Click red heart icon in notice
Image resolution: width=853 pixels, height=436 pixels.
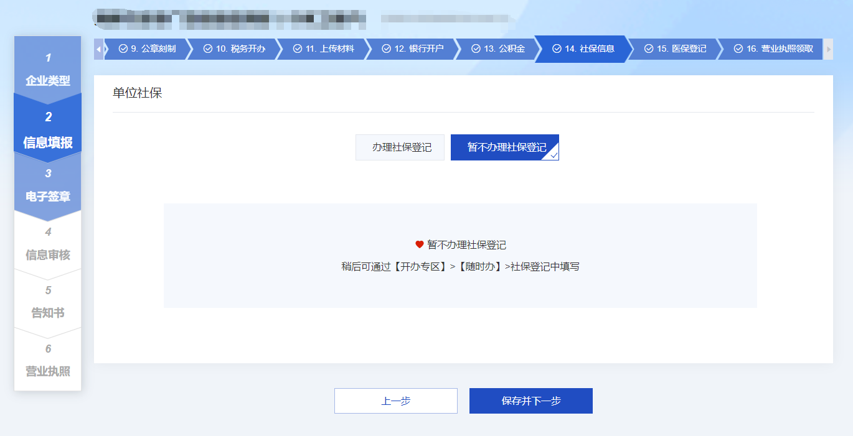420,244
